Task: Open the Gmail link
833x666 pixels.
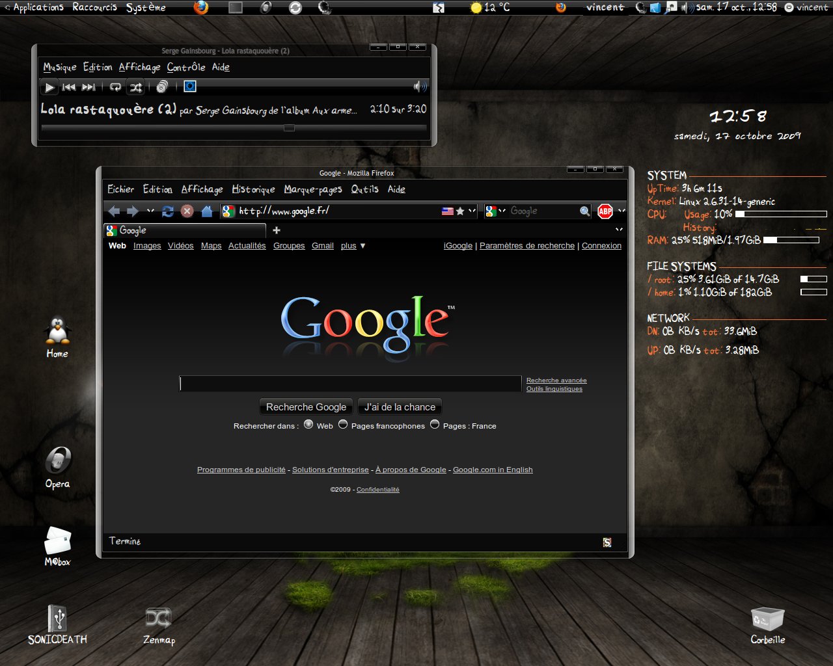Action: [323, 246]
